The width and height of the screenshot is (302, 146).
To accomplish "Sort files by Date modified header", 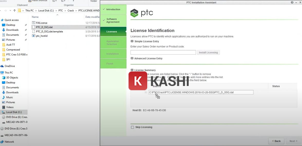I will 93,17.
